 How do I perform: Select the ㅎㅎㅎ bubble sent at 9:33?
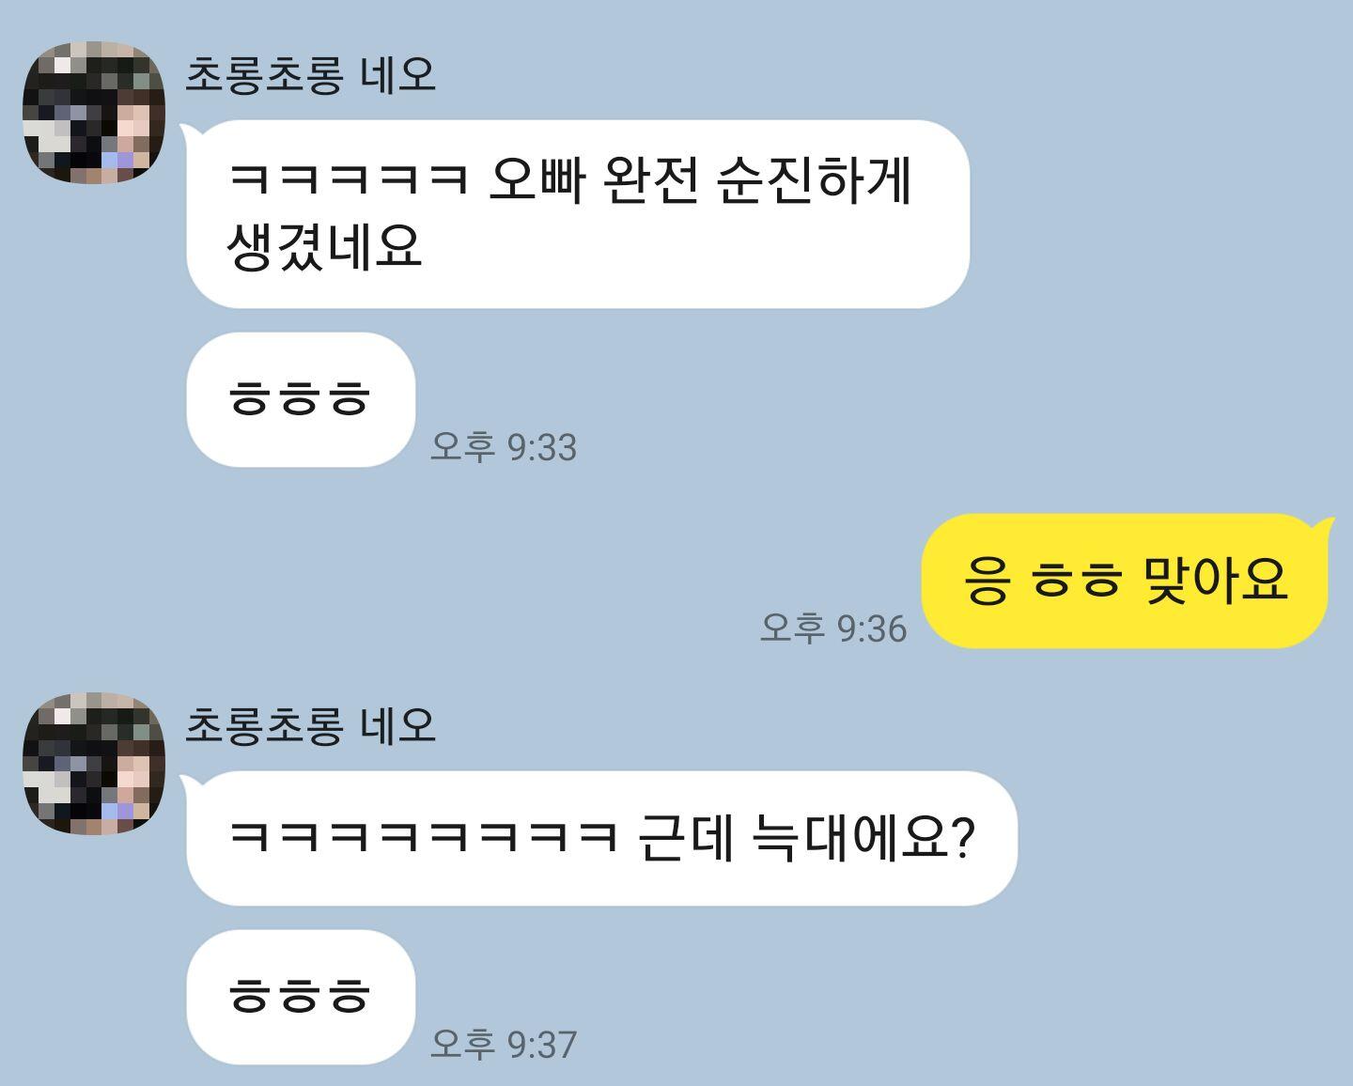[x=301, y=399]
